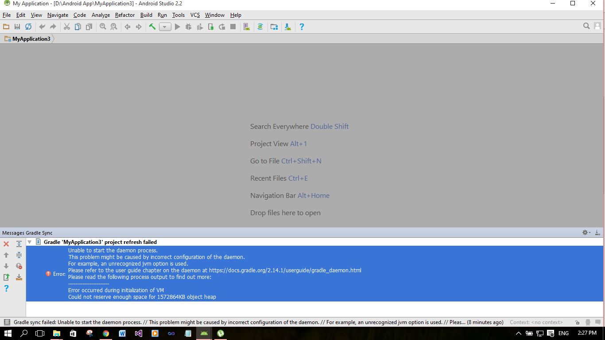Viewport: 605px width, 340px height.
Task: Click the Messages panel help icon
Action: point(6,288)
